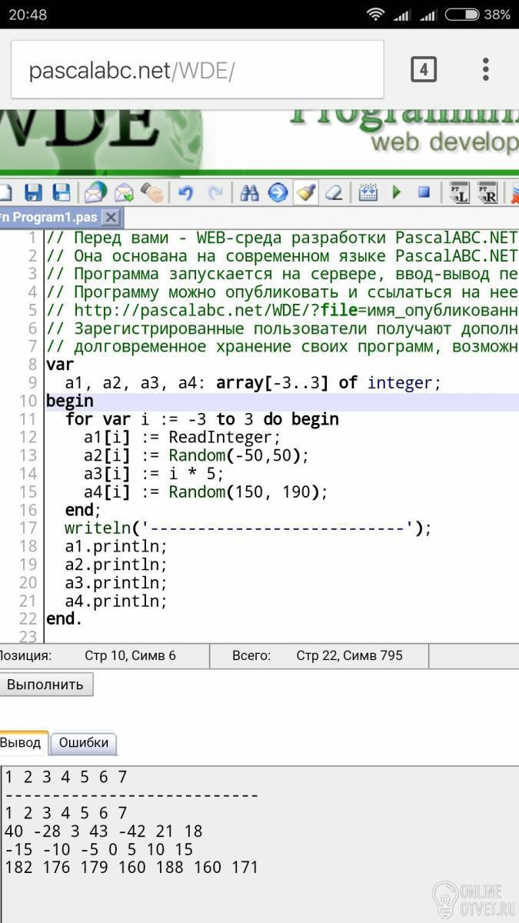This screenshot has height=923, width=519.
Task: Click the publish globe envelope icon
Action: pos(96,192)
